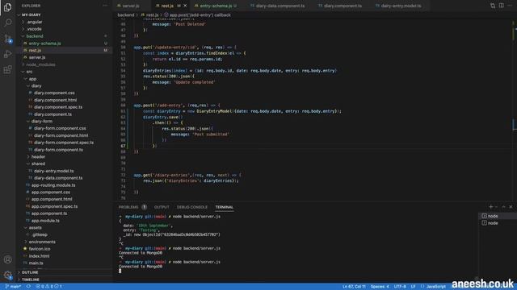Click the editor minimap scrollbar
This screenshot has width=517, height=290.
pos(514,109)
